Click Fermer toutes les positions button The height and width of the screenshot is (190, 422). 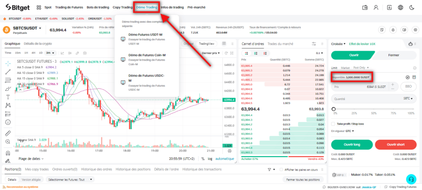click(x=303, y=180)
